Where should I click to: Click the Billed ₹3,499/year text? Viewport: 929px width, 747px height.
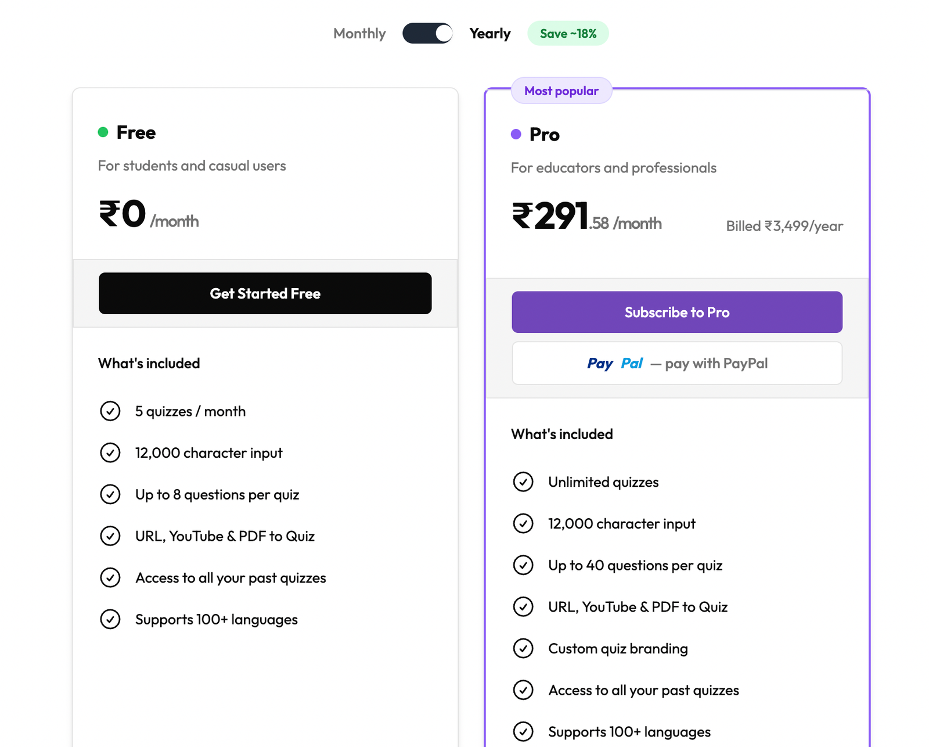784,226
